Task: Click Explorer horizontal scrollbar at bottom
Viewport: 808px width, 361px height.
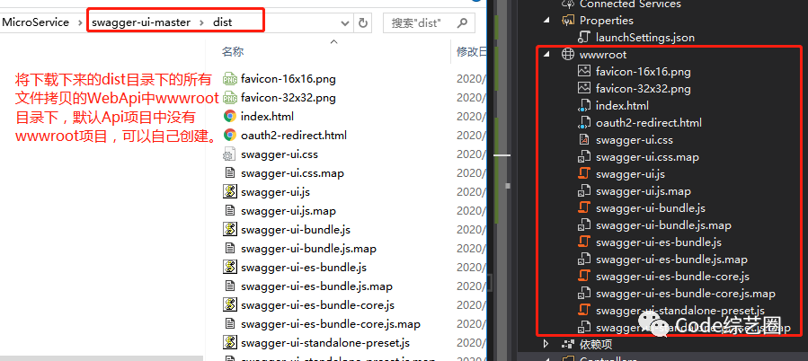Action: (x=102, y=358)
